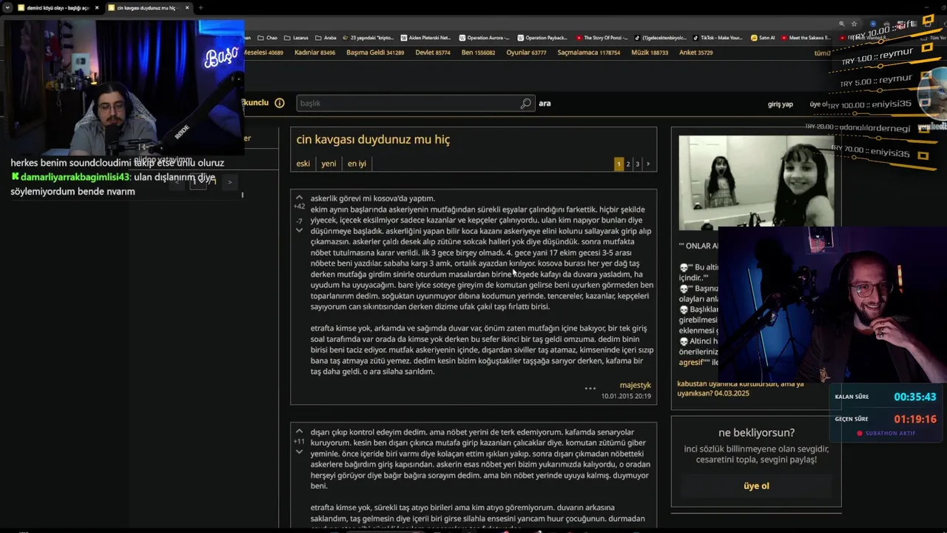Open the Kadınlar category

click(x=314, y=53)
